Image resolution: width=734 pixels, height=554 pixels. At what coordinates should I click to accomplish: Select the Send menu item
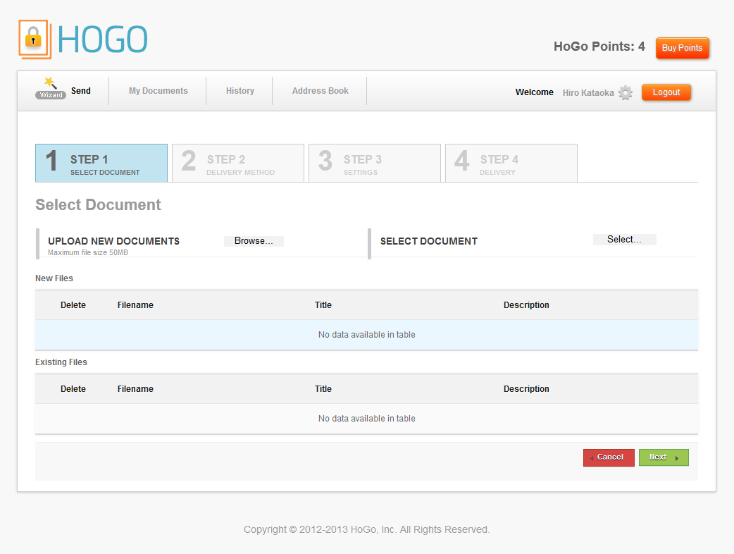81,91
